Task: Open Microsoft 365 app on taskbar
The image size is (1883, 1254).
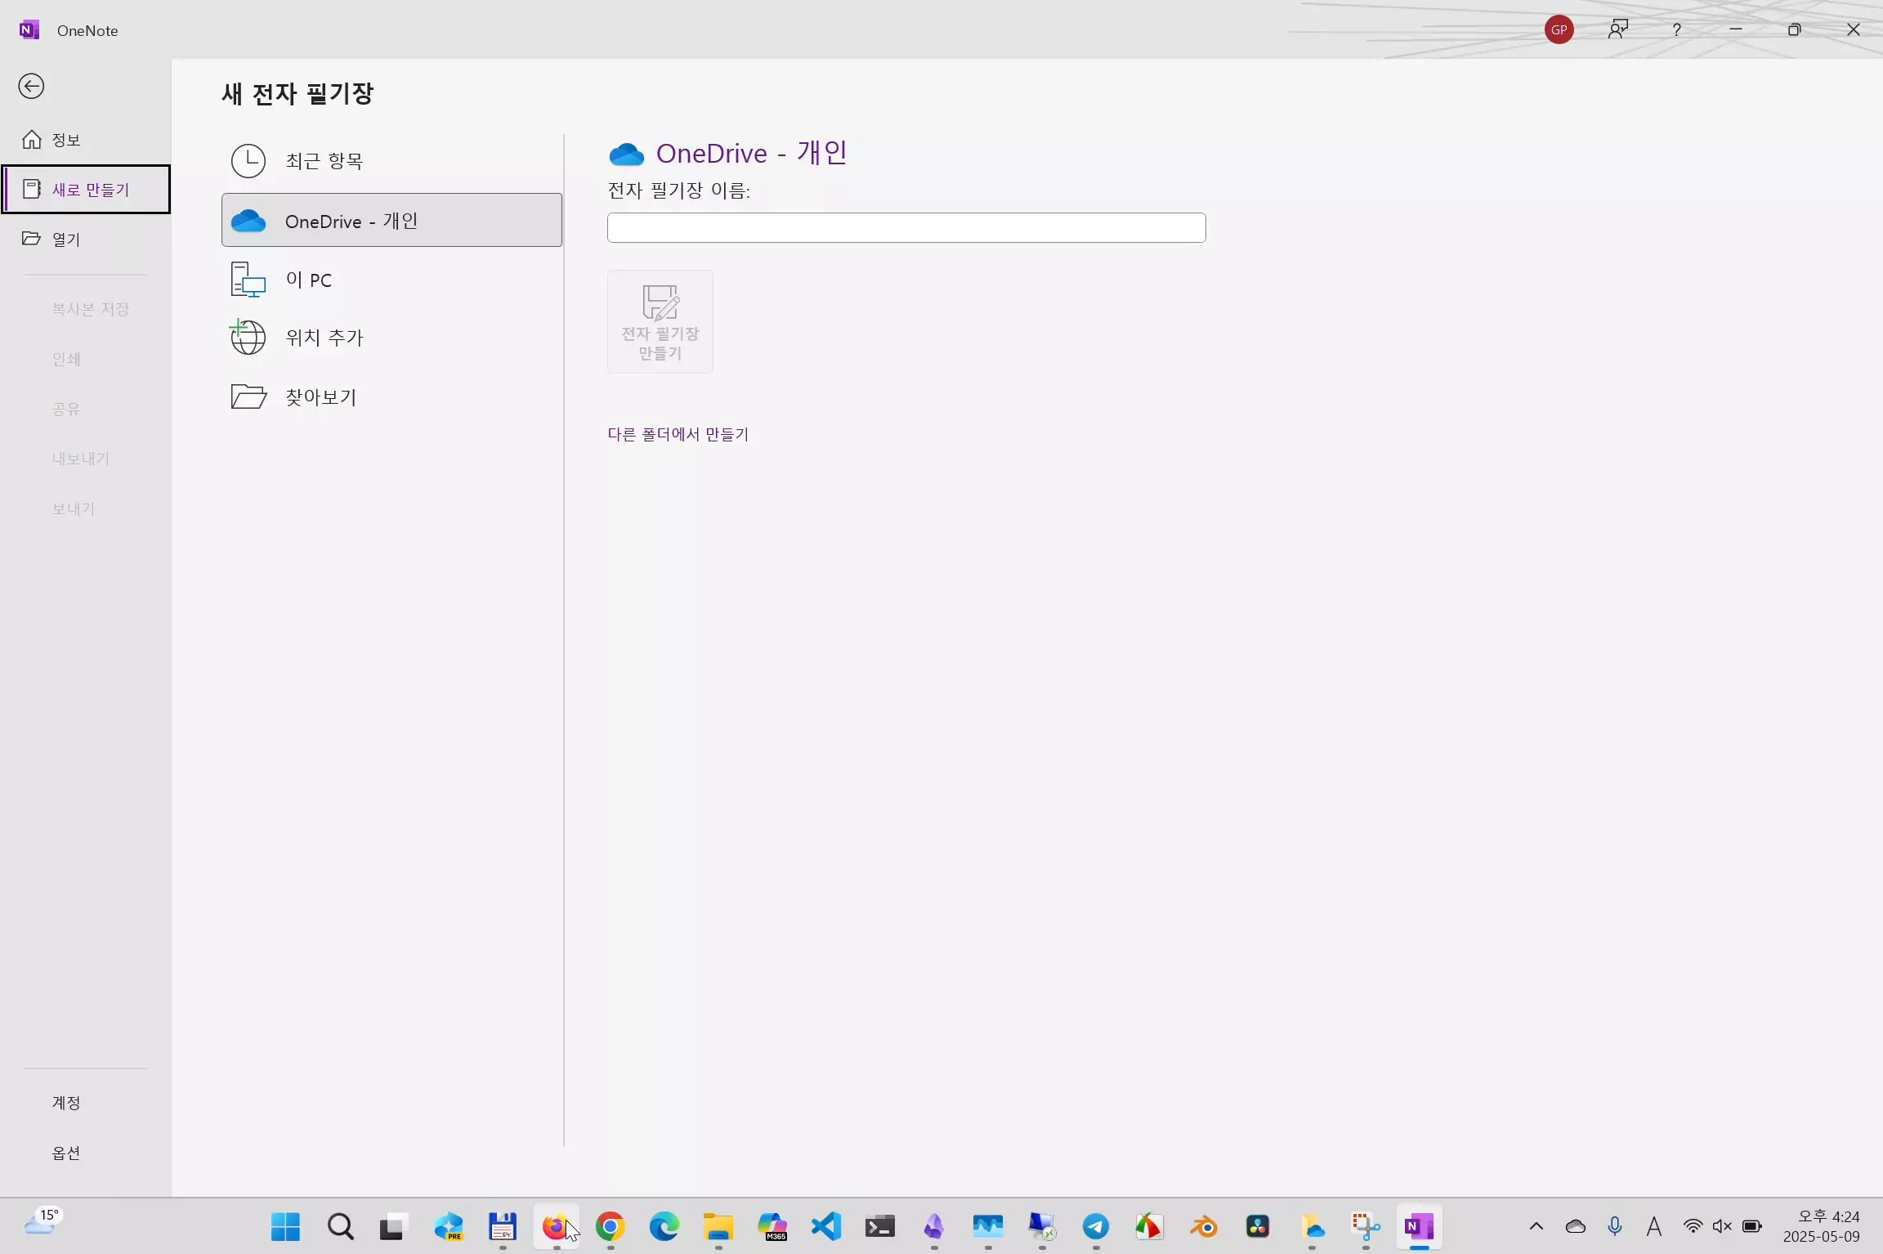Action: click(772, 1227)
